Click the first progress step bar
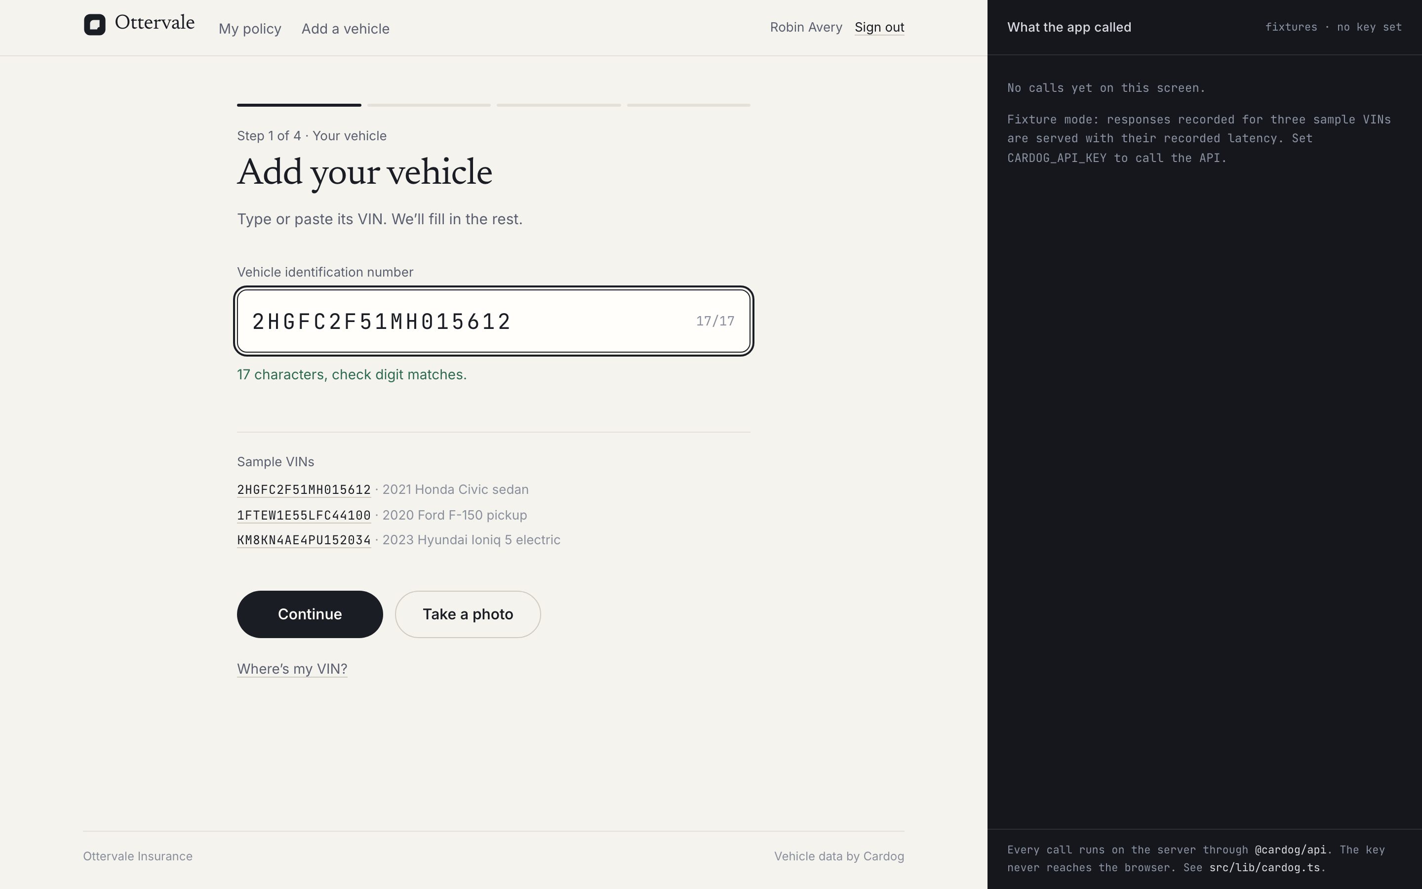Image resolution: width=1422 pixels, height=889 pixels. tap(299, 105)
